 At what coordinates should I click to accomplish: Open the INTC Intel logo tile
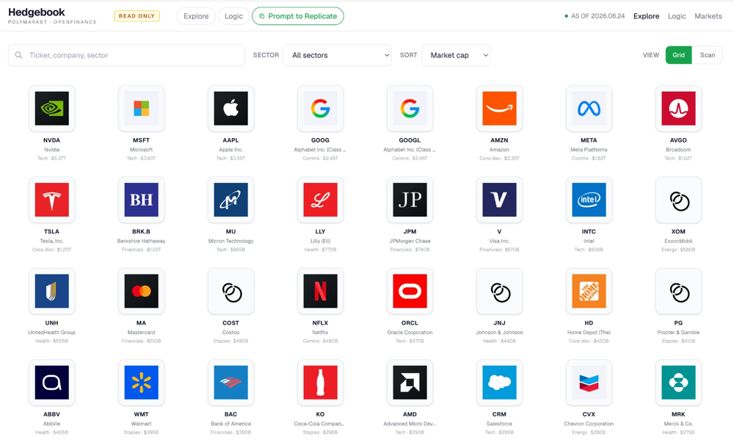click(589, 200)
